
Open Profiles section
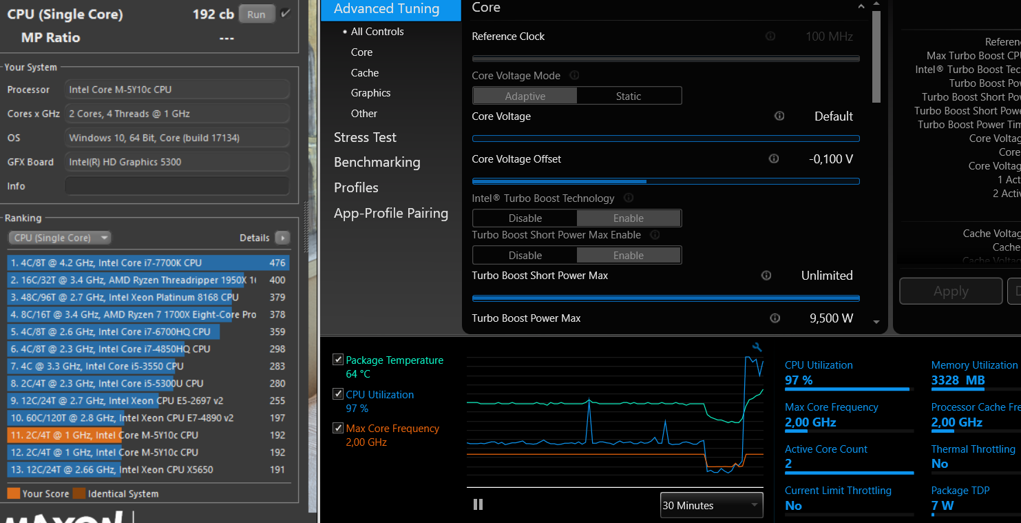356,187
